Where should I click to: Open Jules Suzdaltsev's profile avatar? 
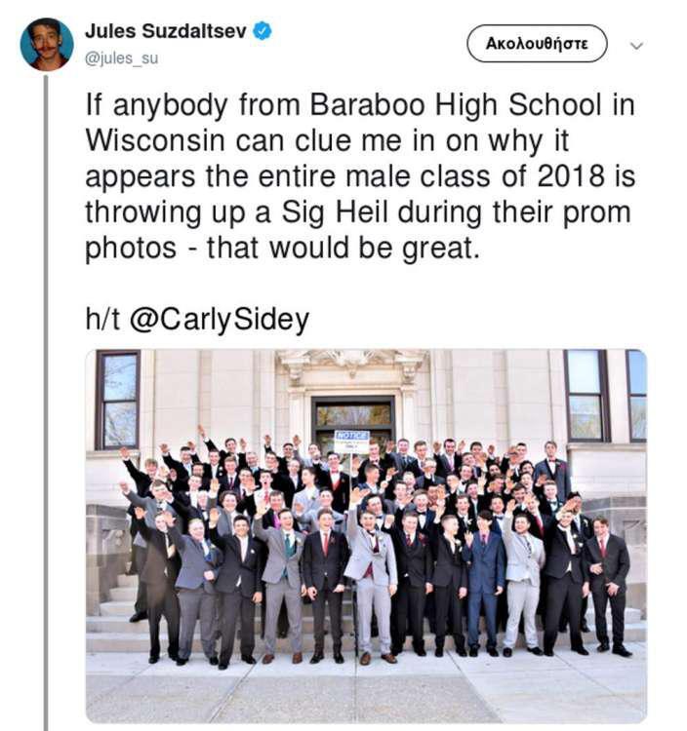[x=47, y=44]
